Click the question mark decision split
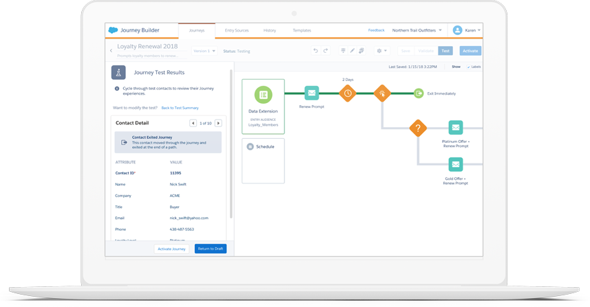The width and height of the screenshot is (590, 307). click(x=418, y=128)
